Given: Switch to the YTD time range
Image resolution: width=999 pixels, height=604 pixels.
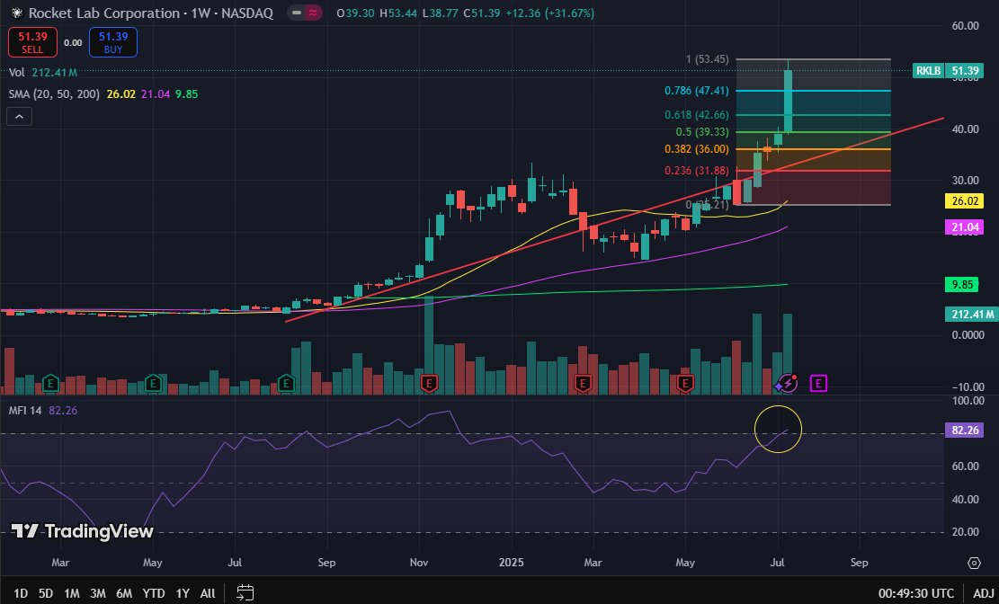Looking at the screenshot, I should 153,593.
